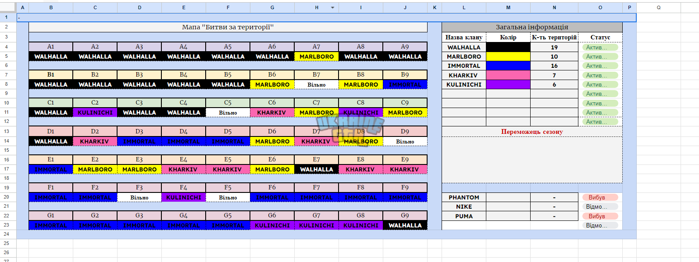Click the large empty season winner box

pos(532,160)
